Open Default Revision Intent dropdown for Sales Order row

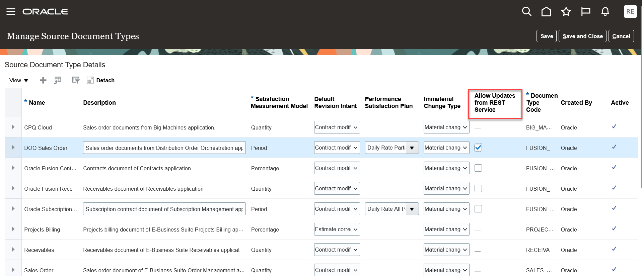(337, 270)
